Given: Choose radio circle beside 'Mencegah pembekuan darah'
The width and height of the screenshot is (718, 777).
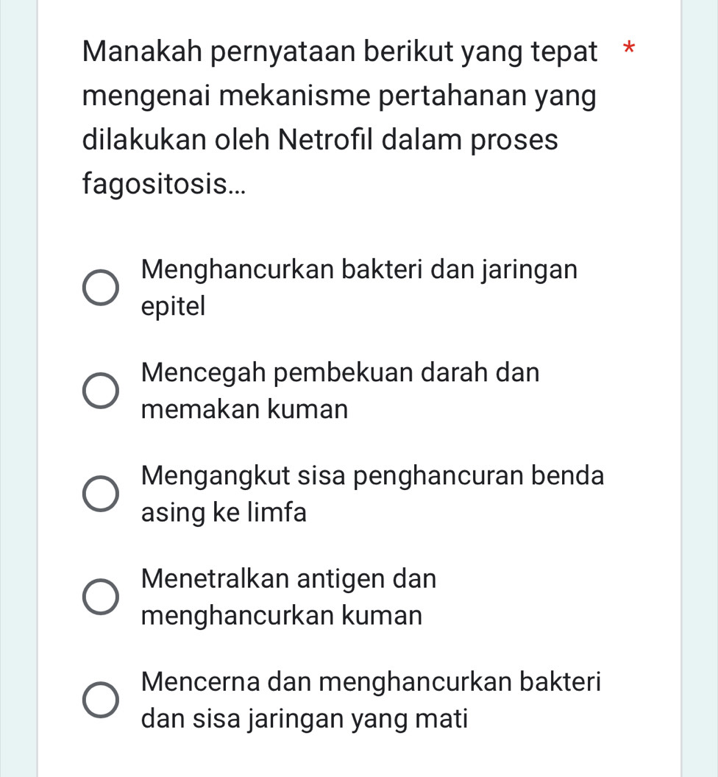Looking at the screenshot, I should [101, 391].
